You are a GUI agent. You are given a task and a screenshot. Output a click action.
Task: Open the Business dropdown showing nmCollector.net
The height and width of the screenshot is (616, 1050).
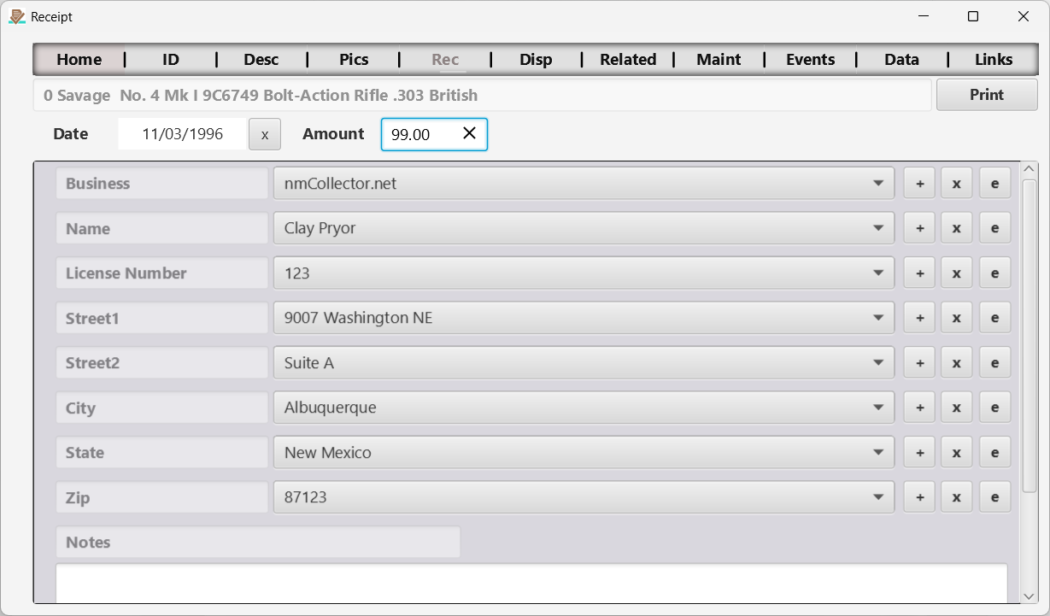coord(584,183)
